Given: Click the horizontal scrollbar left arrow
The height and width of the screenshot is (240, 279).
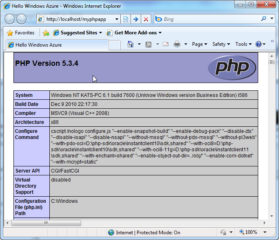Looking at the screenshot, I should [x=7, y=223].
